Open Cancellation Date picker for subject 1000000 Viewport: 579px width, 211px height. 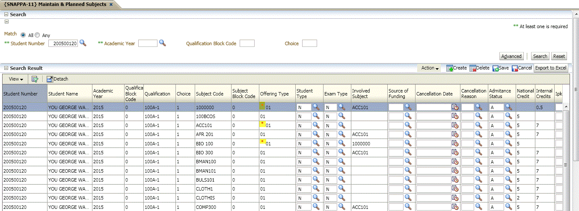click(x=455, y=107)
